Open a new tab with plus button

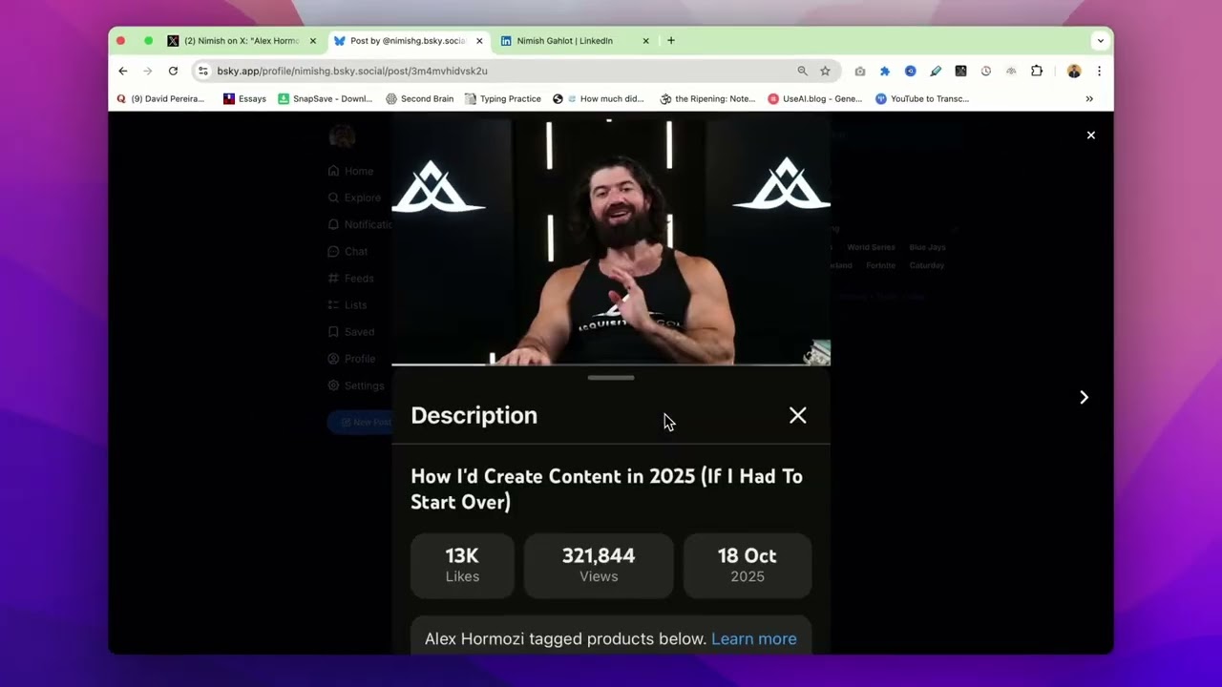point(671,41)
